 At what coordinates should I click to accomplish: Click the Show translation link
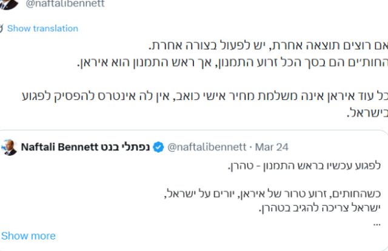(42, 28)
